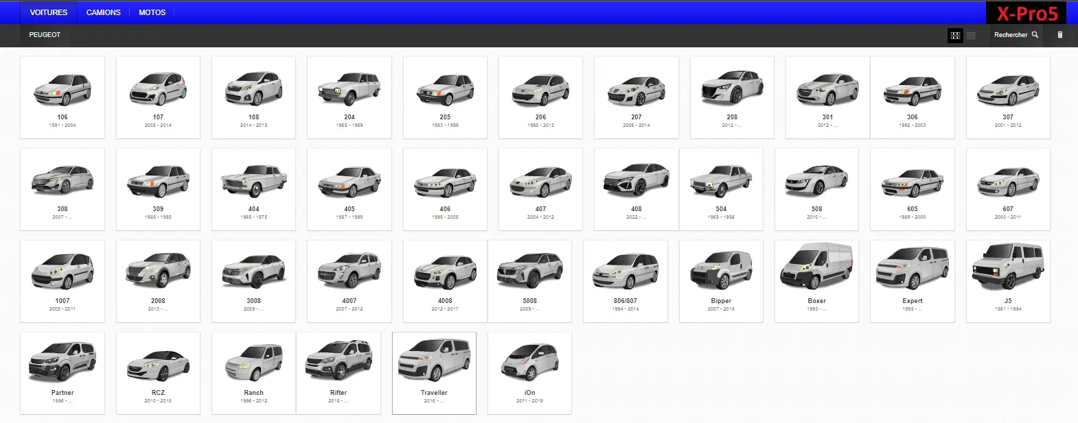
Task: Open the calculator icon in toolbar
Action: pyautogui.click(x=1059, y=34)
